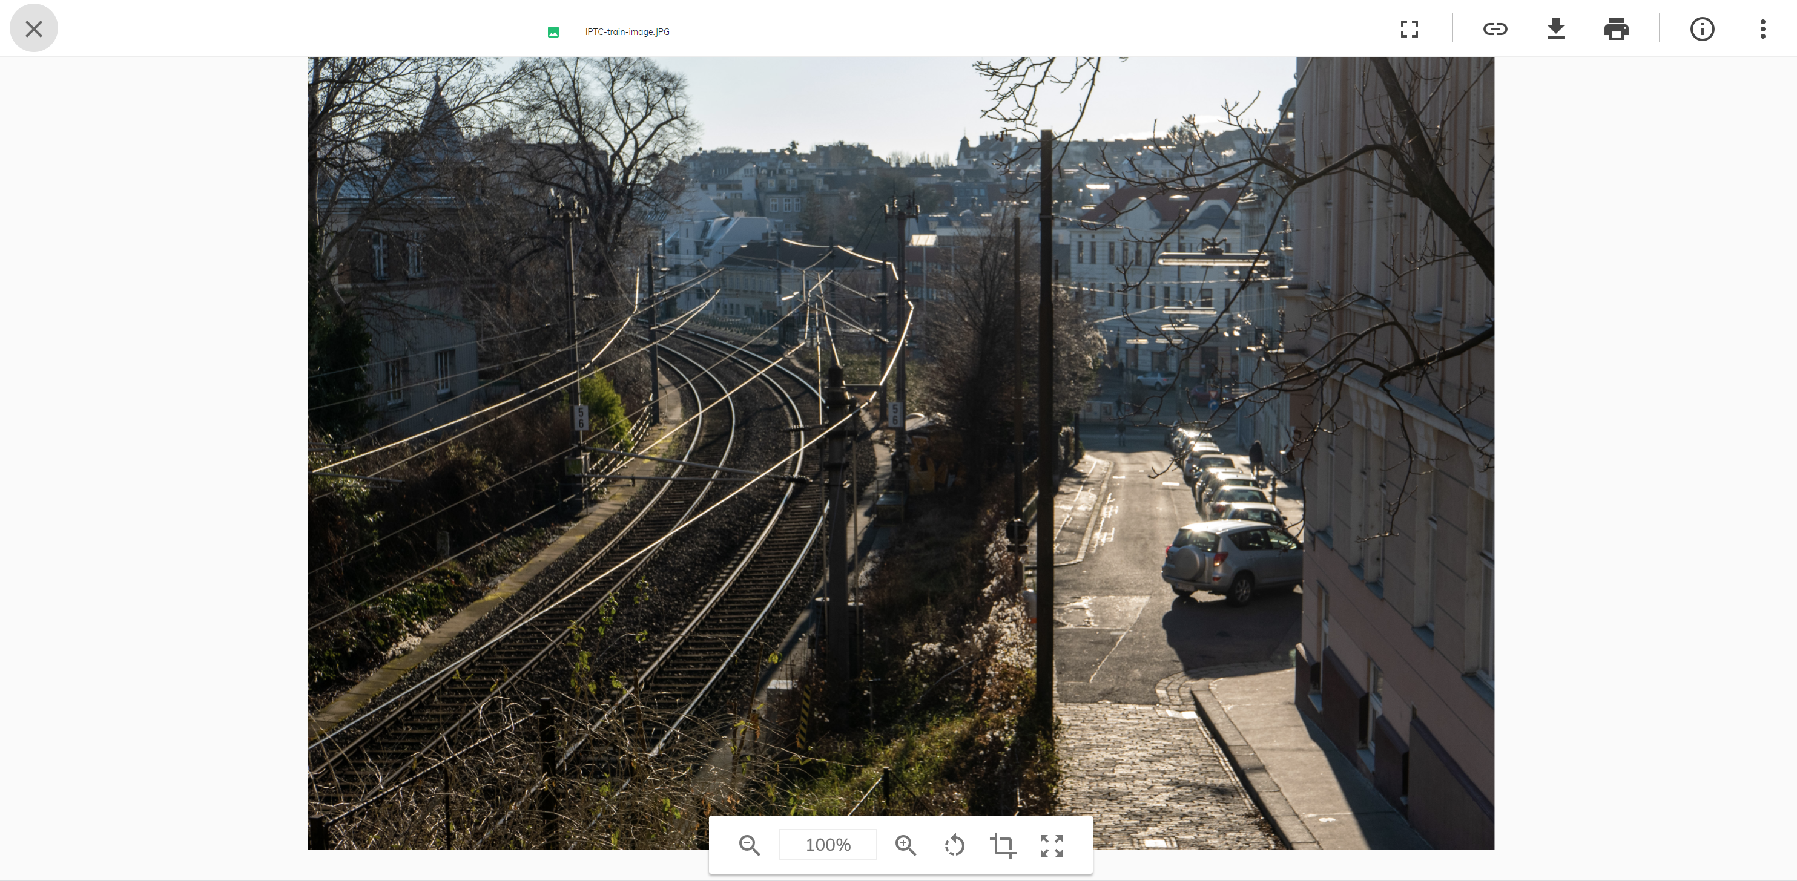Screen dimensions: 1797x881
Task: Close the image viewer
Action: (x=33, y=28)
